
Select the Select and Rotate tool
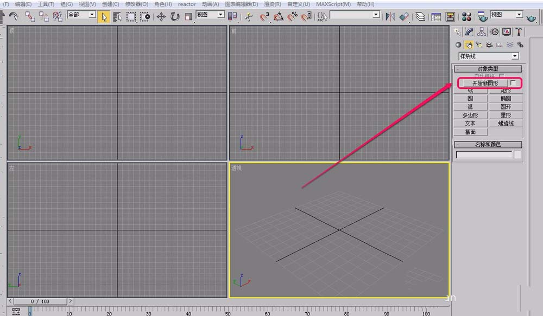click(175, 17)
